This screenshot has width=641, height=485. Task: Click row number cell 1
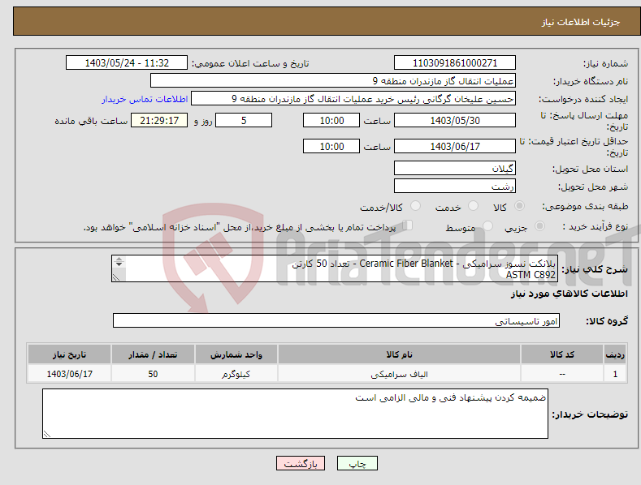pos(615,374)
